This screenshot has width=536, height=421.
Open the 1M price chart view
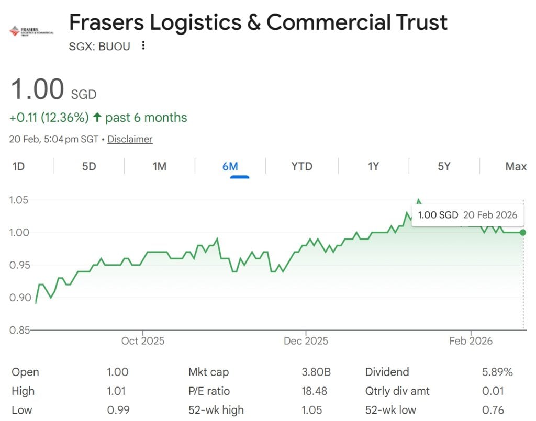click(160, 166)
